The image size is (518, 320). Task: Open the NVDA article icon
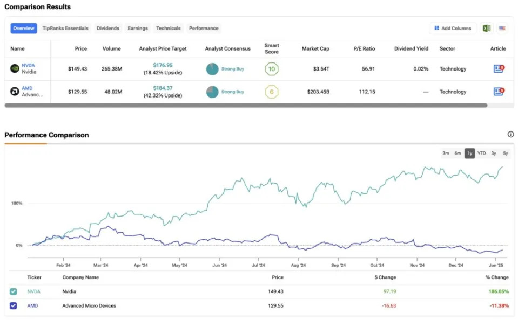499,68
